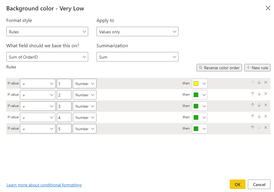Click Reverse color order button

[x=219, y=67]
